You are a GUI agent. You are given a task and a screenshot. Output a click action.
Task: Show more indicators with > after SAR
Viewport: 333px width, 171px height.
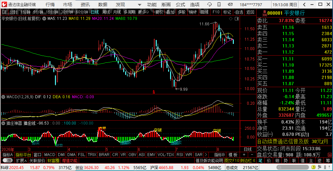[x=206, y=155]
